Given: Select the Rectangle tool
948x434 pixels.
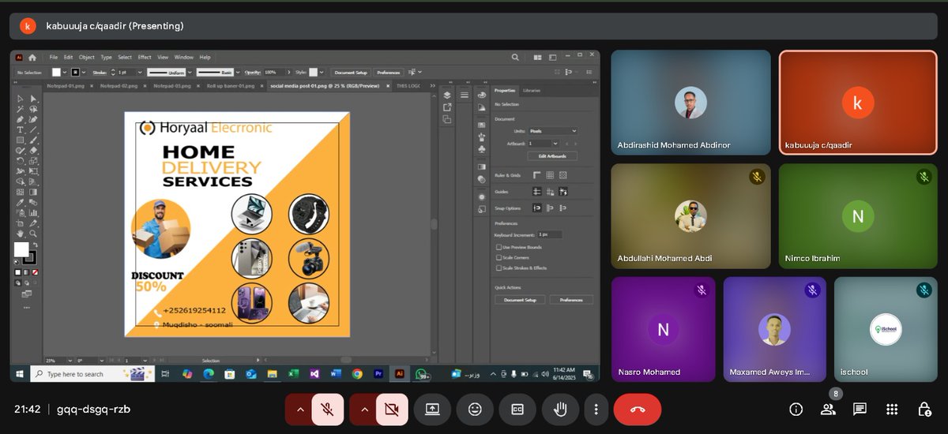Looking at the screenshot, I should pyautogui.click(x=21, y=140).
